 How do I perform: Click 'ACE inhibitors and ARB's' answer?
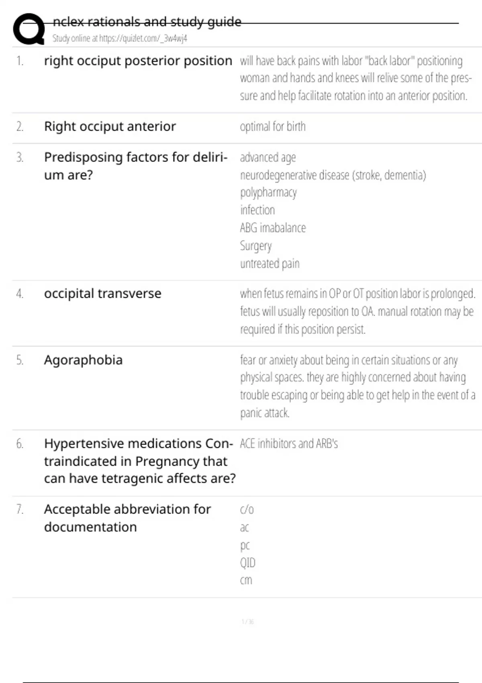pyautogui.click(x=289, y=444)
